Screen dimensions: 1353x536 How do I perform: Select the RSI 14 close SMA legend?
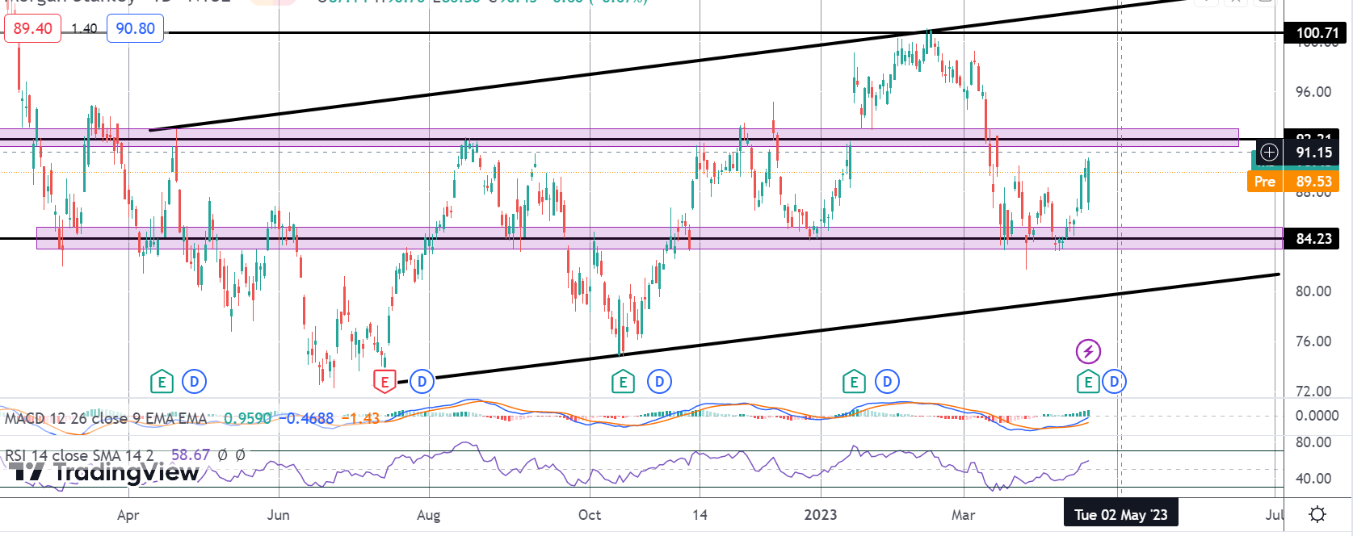79,455
